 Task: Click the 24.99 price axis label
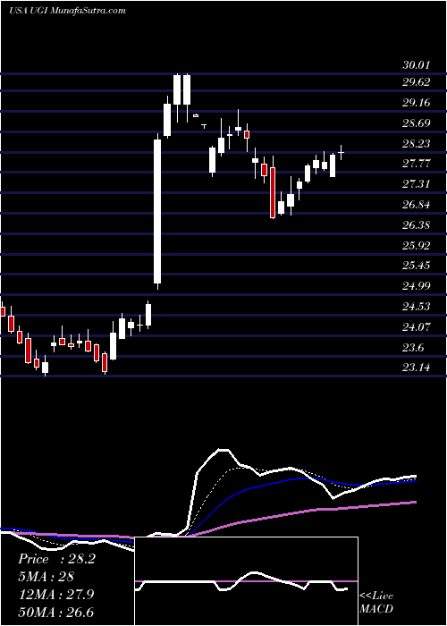pos(417,286)
